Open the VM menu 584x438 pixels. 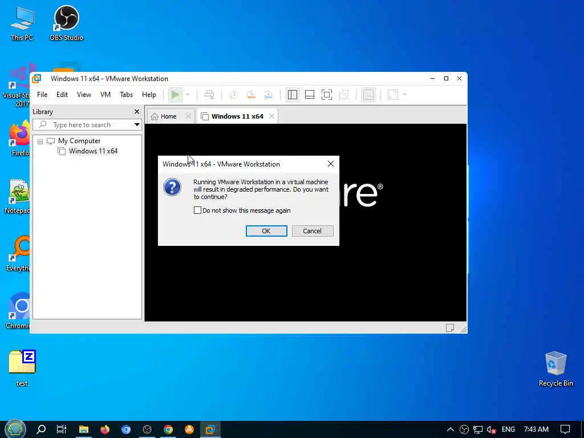pos(106,95)
